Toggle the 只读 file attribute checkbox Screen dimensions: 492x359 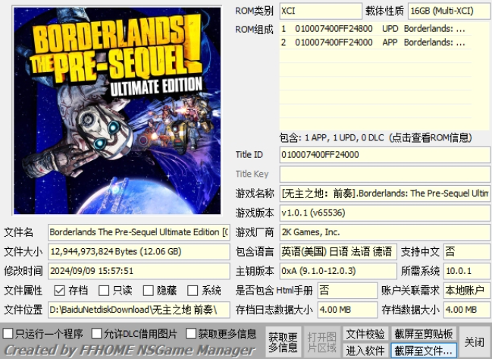tap(104, 291)
